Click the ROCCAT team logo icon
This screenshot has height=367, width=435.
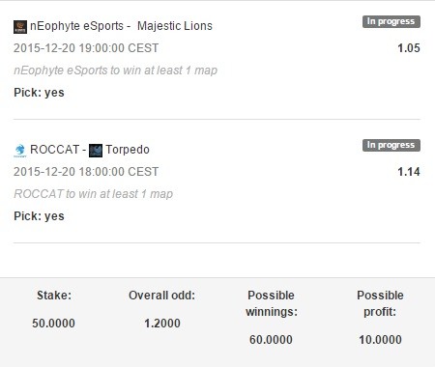click(x=20, y=151)
